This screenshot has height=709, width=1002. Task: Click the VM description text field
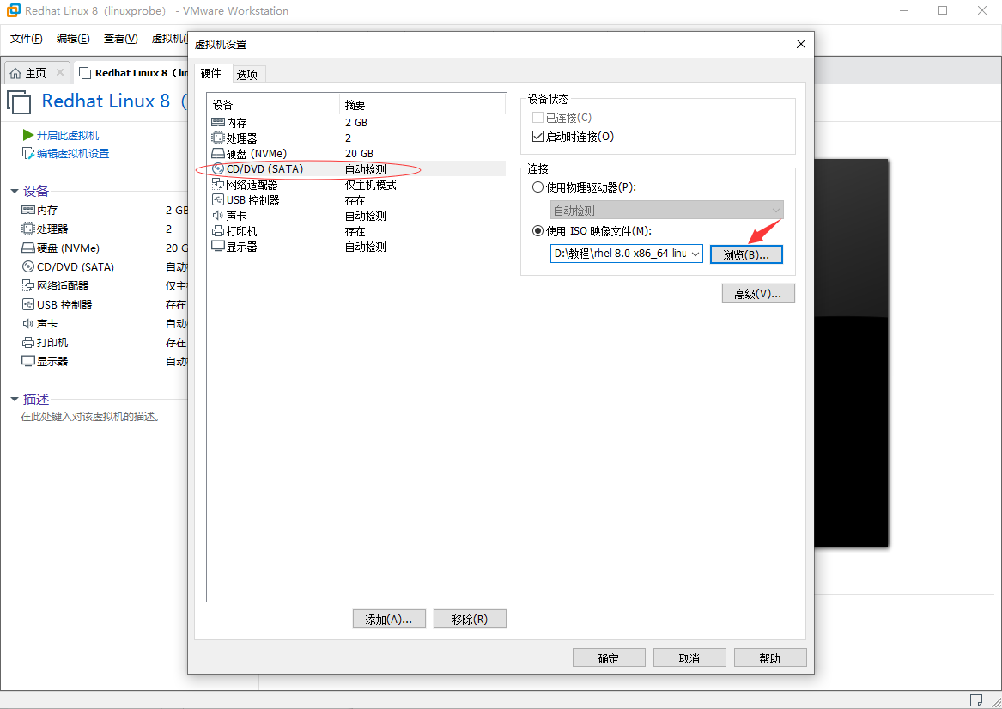[x=90, y=417]
